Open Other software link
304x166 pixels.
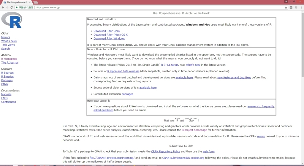pos(5,84)
